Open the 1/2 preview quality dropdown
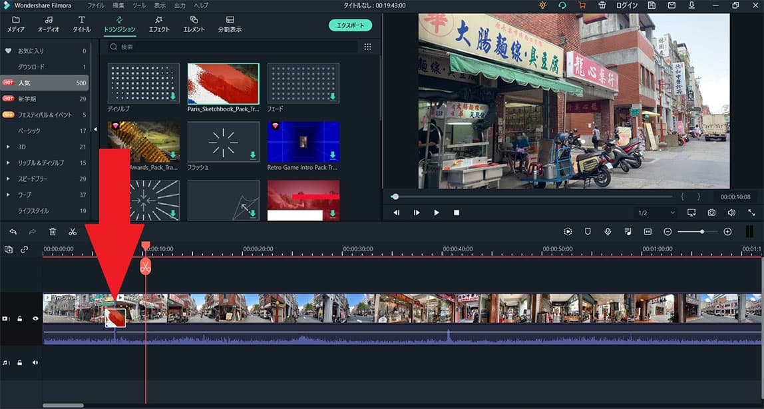The image size is (764, 409). (656, 212)
